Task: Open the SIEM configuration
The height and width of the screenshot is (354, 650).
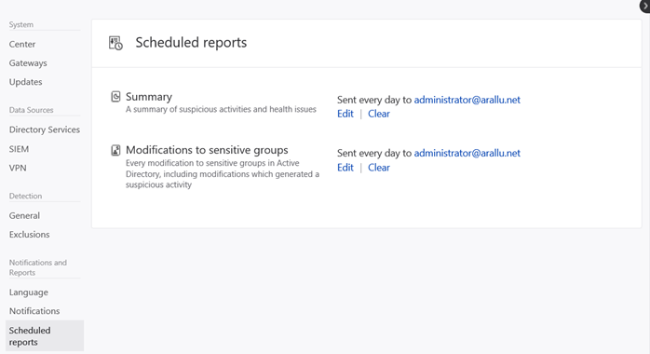Action: pyautogui.click(x=19, y=149)
